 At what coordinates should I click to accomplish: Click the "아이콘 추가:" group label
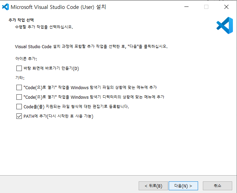click(x=26, y=59)
